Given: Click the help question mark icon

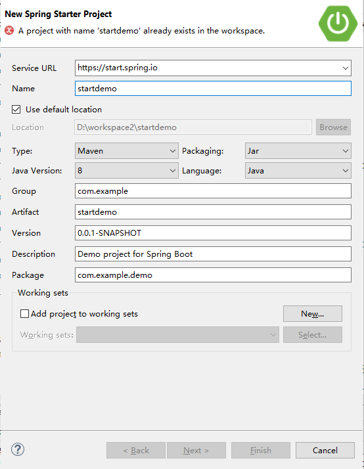Looking at the screenshot, I should (18, 449).
